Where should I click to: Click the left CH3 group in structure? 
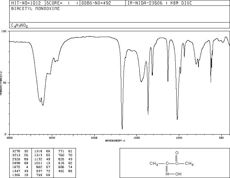tap(154, 164)
